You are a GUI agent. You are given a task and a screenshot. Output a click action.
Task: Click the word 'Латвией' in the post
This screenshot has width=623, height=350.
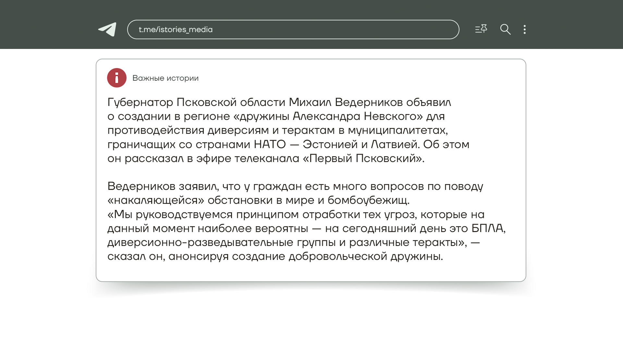click(394, 144)
